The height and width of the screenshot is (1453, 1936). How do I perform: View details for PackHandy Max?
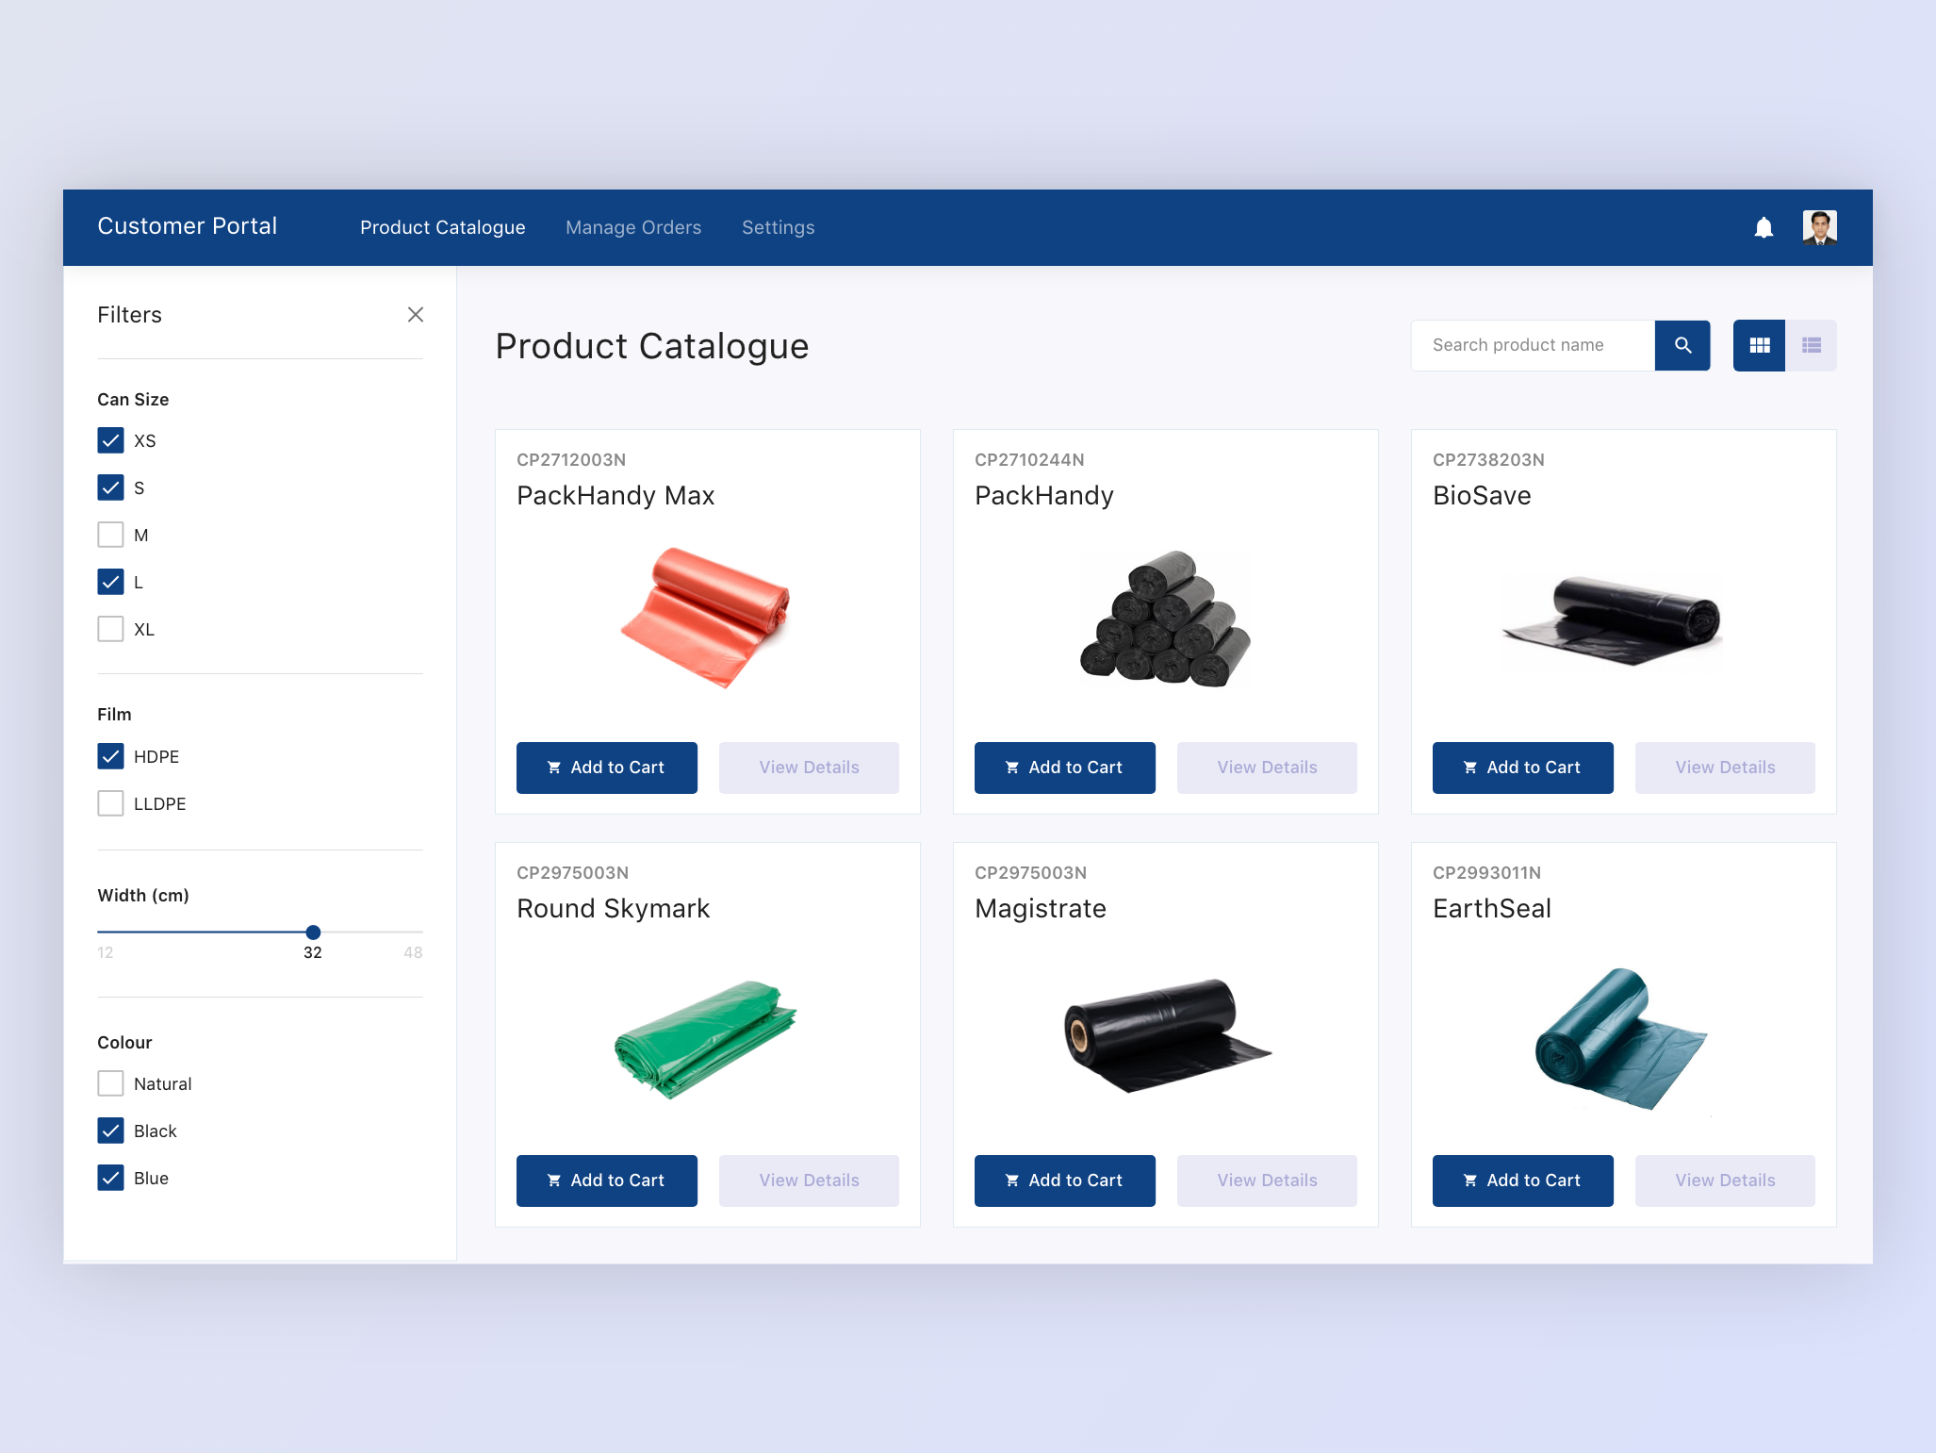[x=809, y=768]
